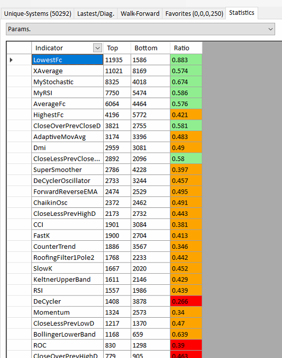
Task: Select the green 0.883 ratio cell
Action: point(186,60)
